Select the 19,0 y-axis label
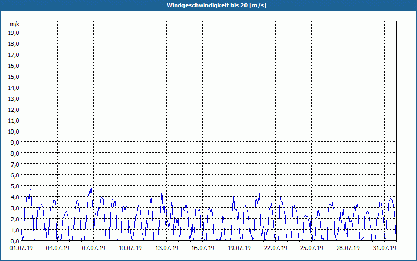 14,32
